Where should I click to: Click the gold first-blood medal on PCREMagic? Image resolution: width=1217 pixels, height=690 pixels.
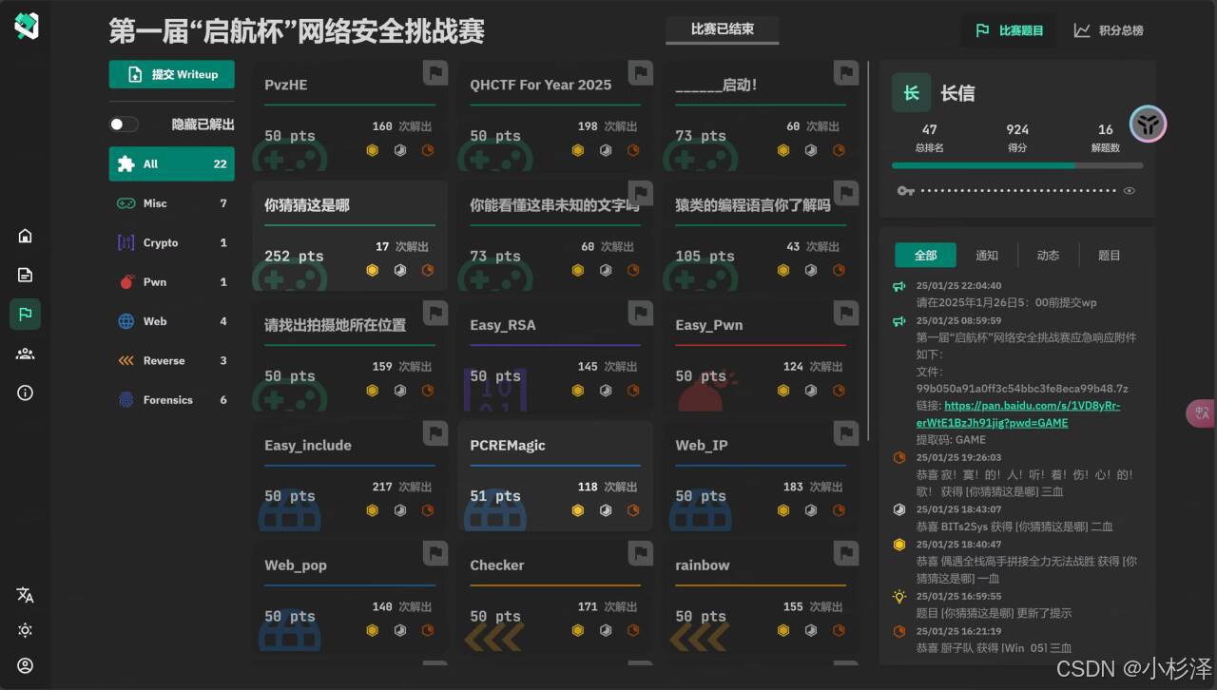(x=578, y=510)
